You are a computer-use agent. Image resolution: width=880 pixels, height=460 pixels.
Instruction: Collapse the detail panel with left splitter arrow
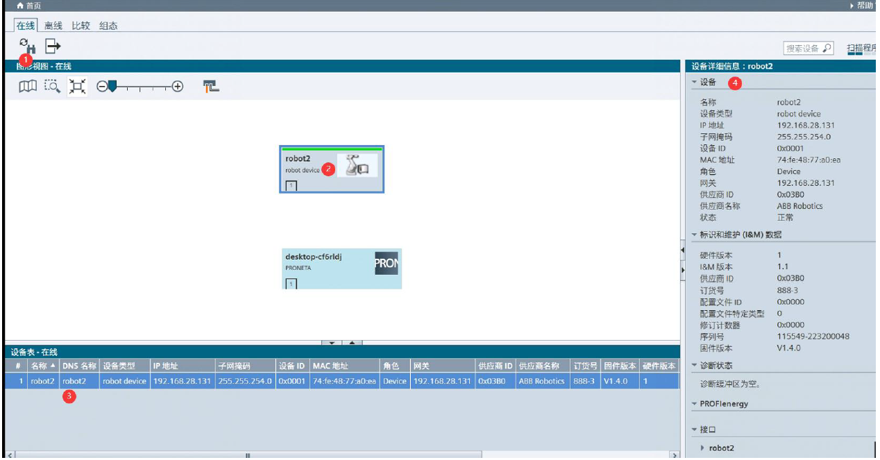click(683, 250)
